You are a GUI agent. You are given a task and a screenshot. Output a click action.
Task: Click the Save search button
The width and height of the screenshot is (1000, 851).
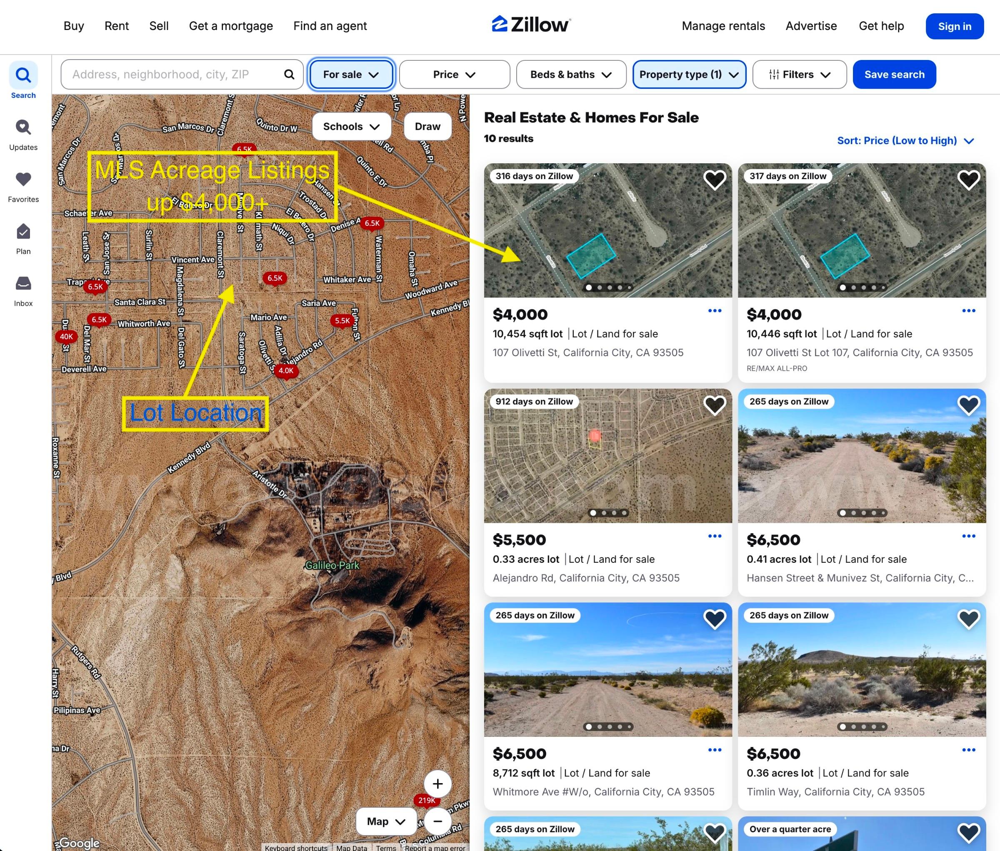coord(894,74)
